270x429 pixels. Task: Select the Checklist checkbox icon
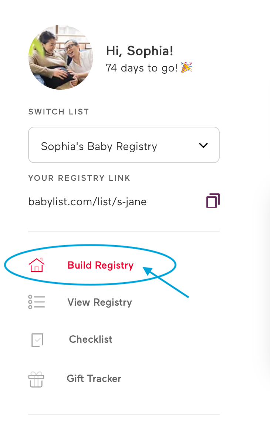[37, 339]
